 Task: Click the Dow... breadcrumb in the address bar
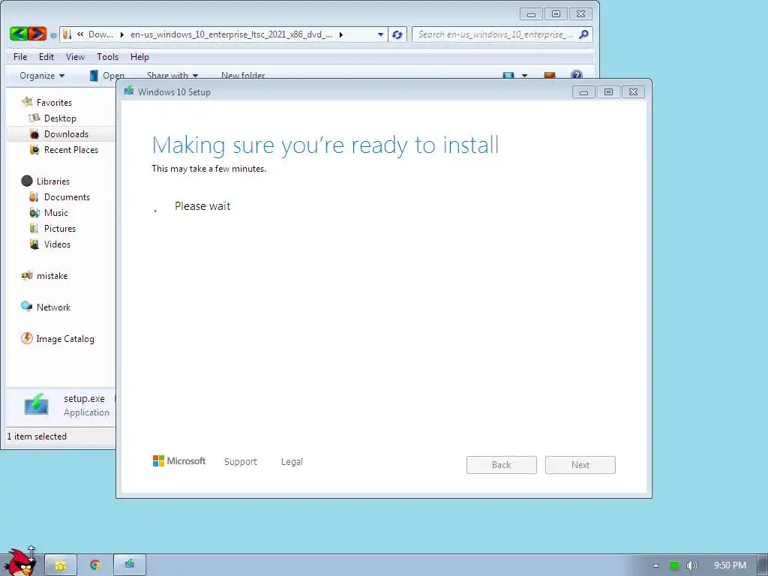[x=100, y=34]
